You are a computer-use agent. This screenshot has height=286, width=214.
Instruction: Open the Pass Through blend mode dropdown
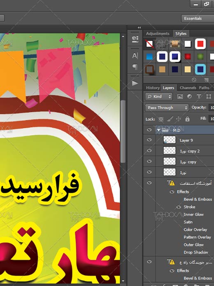167,108
